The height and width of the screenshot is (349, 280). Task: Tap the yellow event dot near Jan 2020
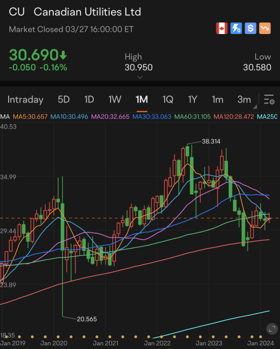(x=58, y=337)
